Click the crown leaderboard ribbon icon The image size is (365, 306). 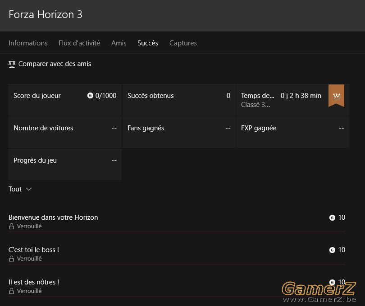click(336, 96)
